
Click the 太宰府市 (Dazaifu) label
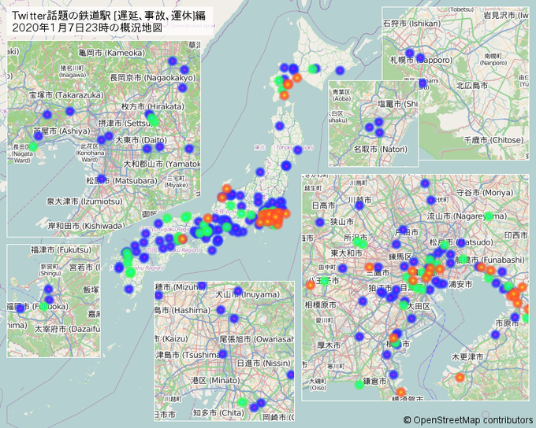[x=67, y=329]
